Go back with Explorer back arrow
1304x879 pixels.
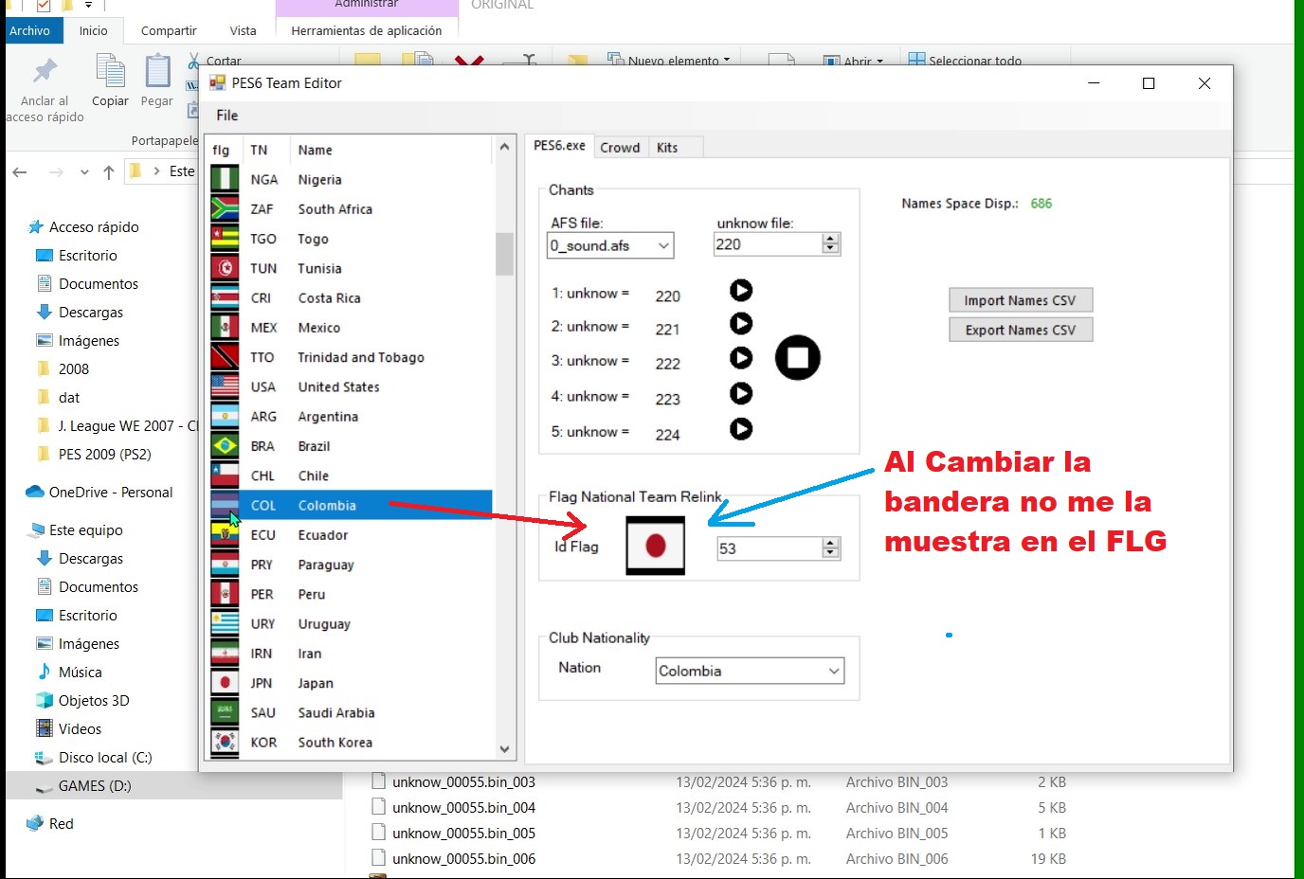click(20, 172)
